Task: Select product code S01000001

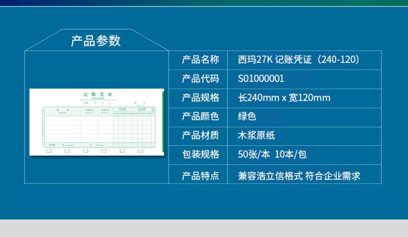Action: point(261,79)
